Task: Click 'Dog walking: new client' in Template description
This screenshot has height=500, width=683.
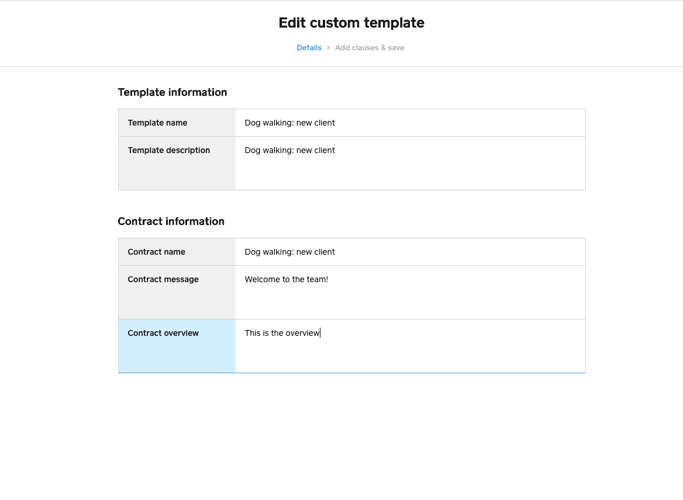Action: click(289, 150)
